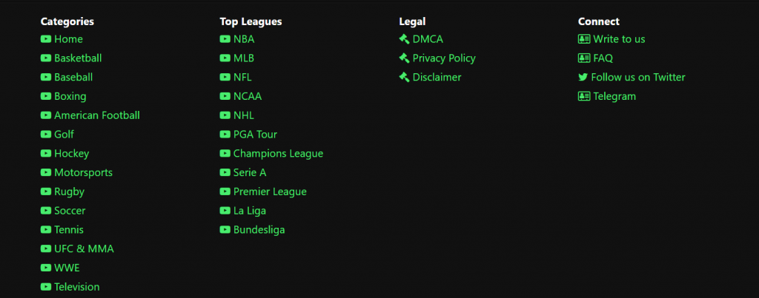Go to the Privacy Policy page

pos(444,58)
